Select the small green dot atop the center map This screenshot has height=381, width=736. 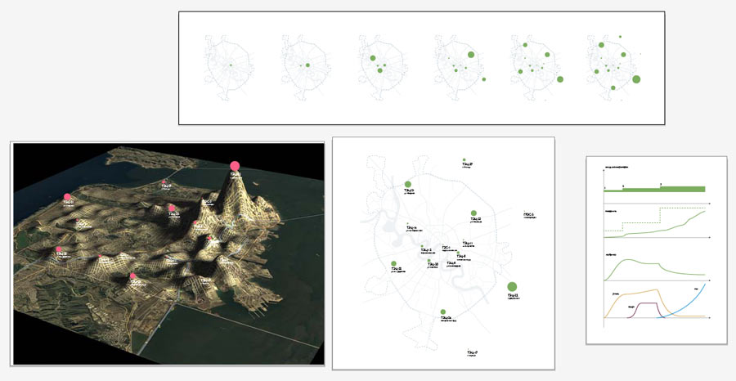pos(464,160)
